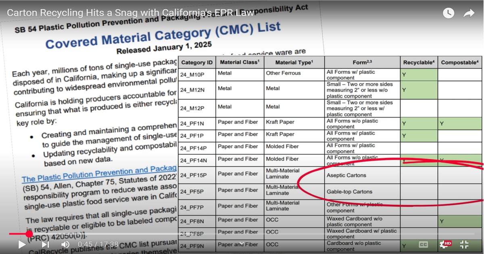
Task: Select the 'Recyclable' column header
Action: 419,62
